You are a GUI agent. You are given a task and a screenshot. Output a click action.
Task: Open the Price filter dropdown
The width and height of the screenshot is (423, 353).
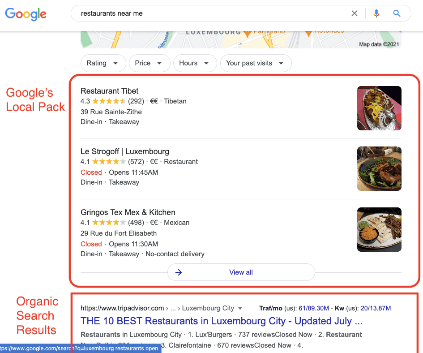click(150, 63)
